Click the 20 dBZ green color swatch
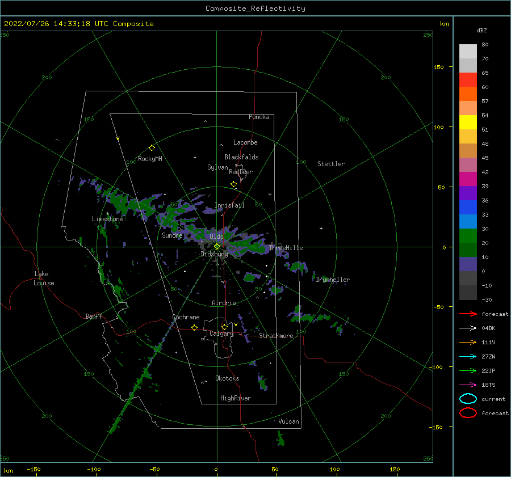Screen dimensions: 511x477 tap(468, 236)
